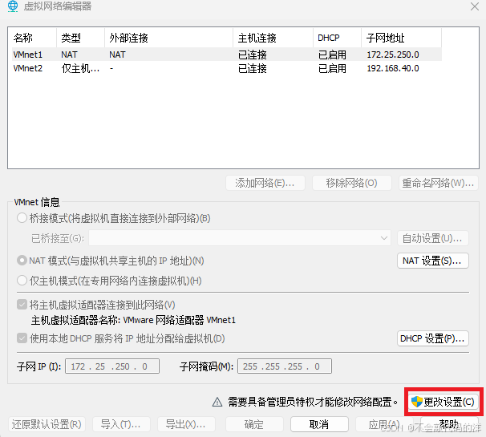Select the 仅主机模式 radio button

coord(22,281)
